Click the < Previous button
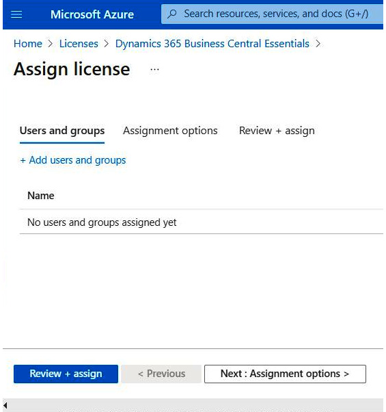The height and width of the screenshot is (412, 386). pyautogui.click(x=161, y=374)
